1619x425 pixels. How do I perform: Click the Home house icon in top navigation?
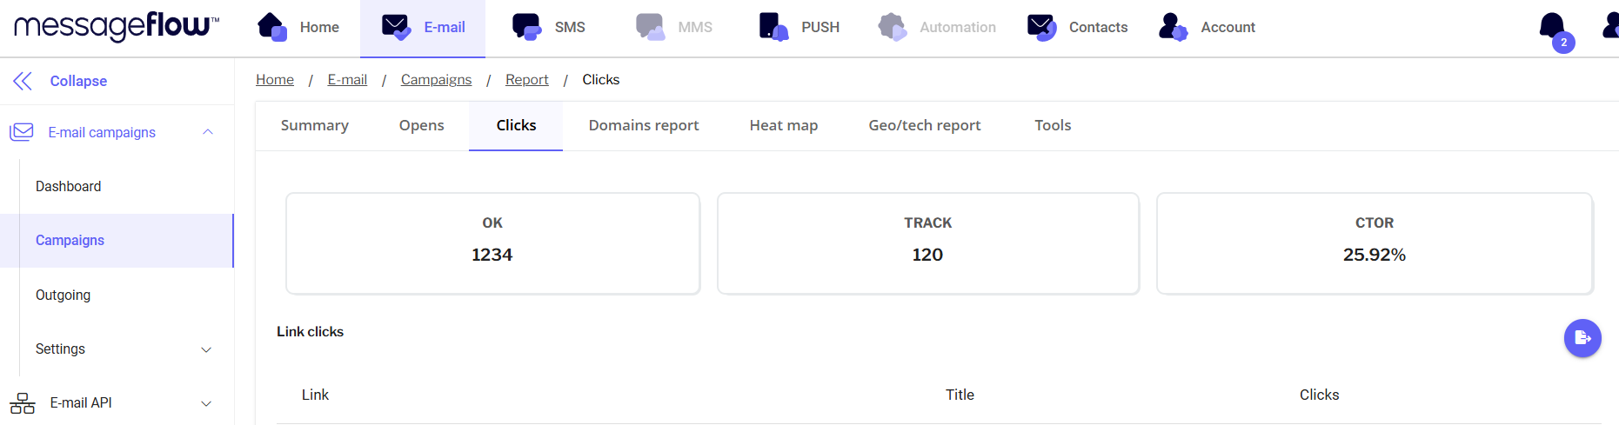pos(272,27)
